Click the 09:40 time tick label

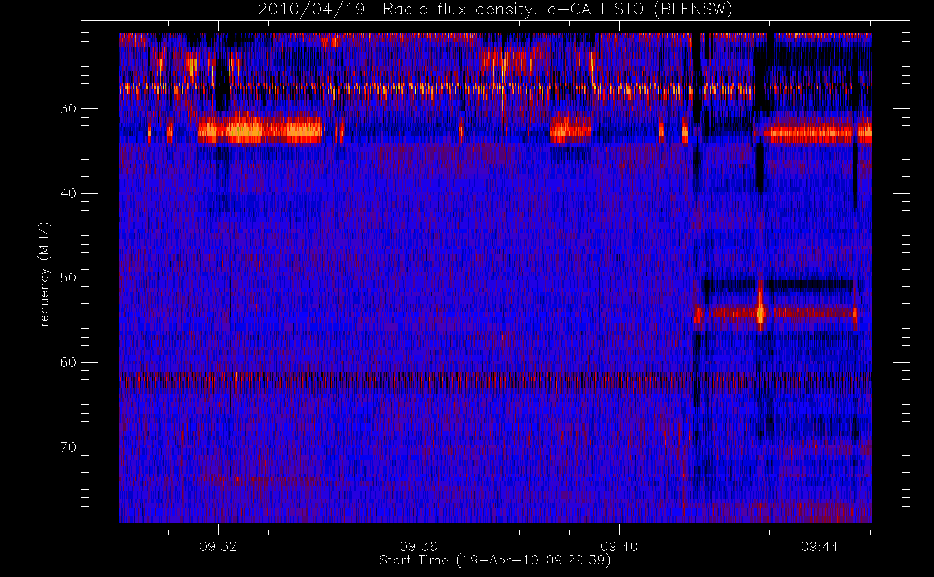pyautogui.click(x=619, y=546)
